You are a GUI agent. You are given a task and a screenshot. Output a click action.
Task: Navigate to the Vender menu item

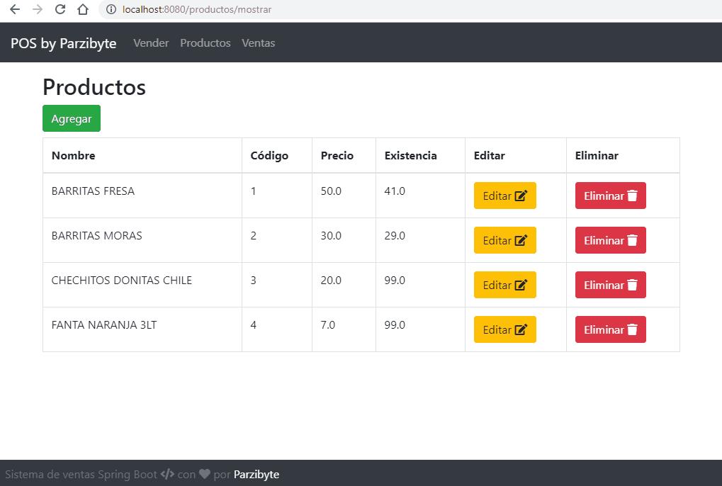pos(151,43)
